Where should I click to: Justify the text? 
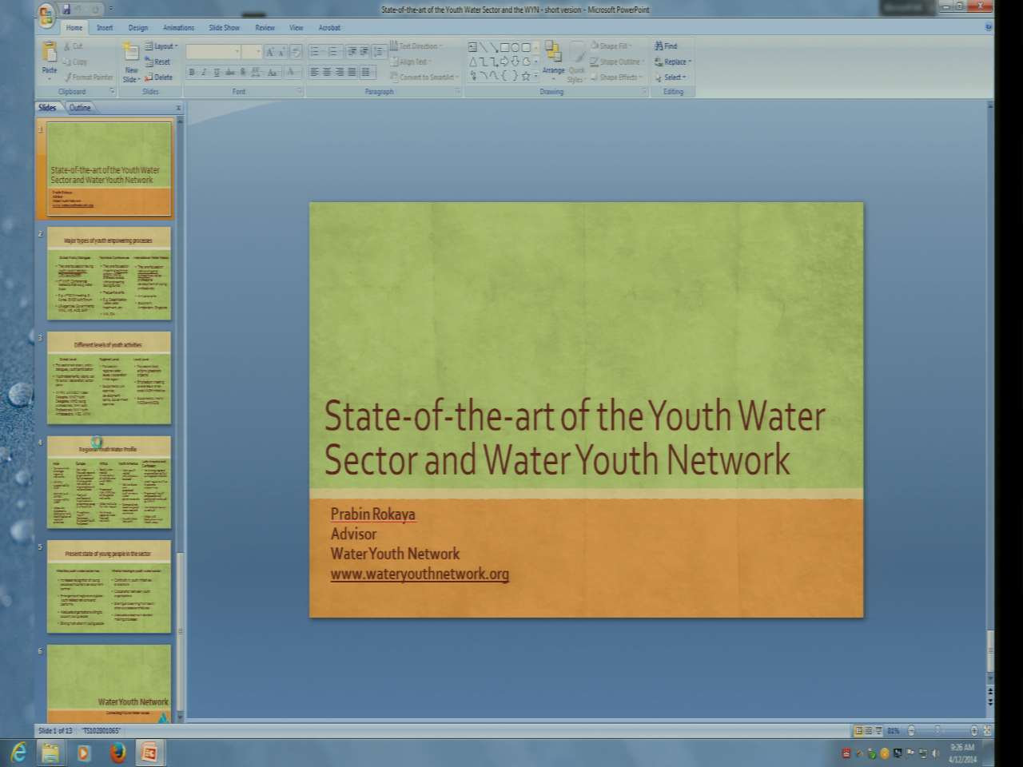point(351,72)
